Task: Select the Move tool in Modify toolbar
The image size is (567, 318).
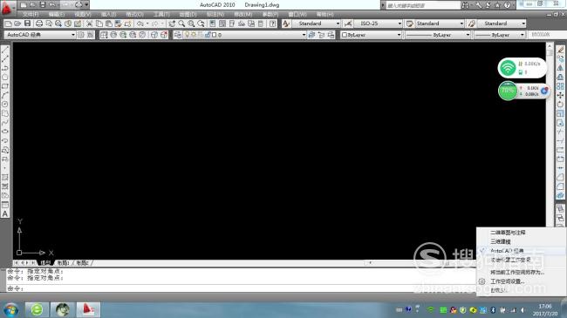Action: tap(560, 95)
